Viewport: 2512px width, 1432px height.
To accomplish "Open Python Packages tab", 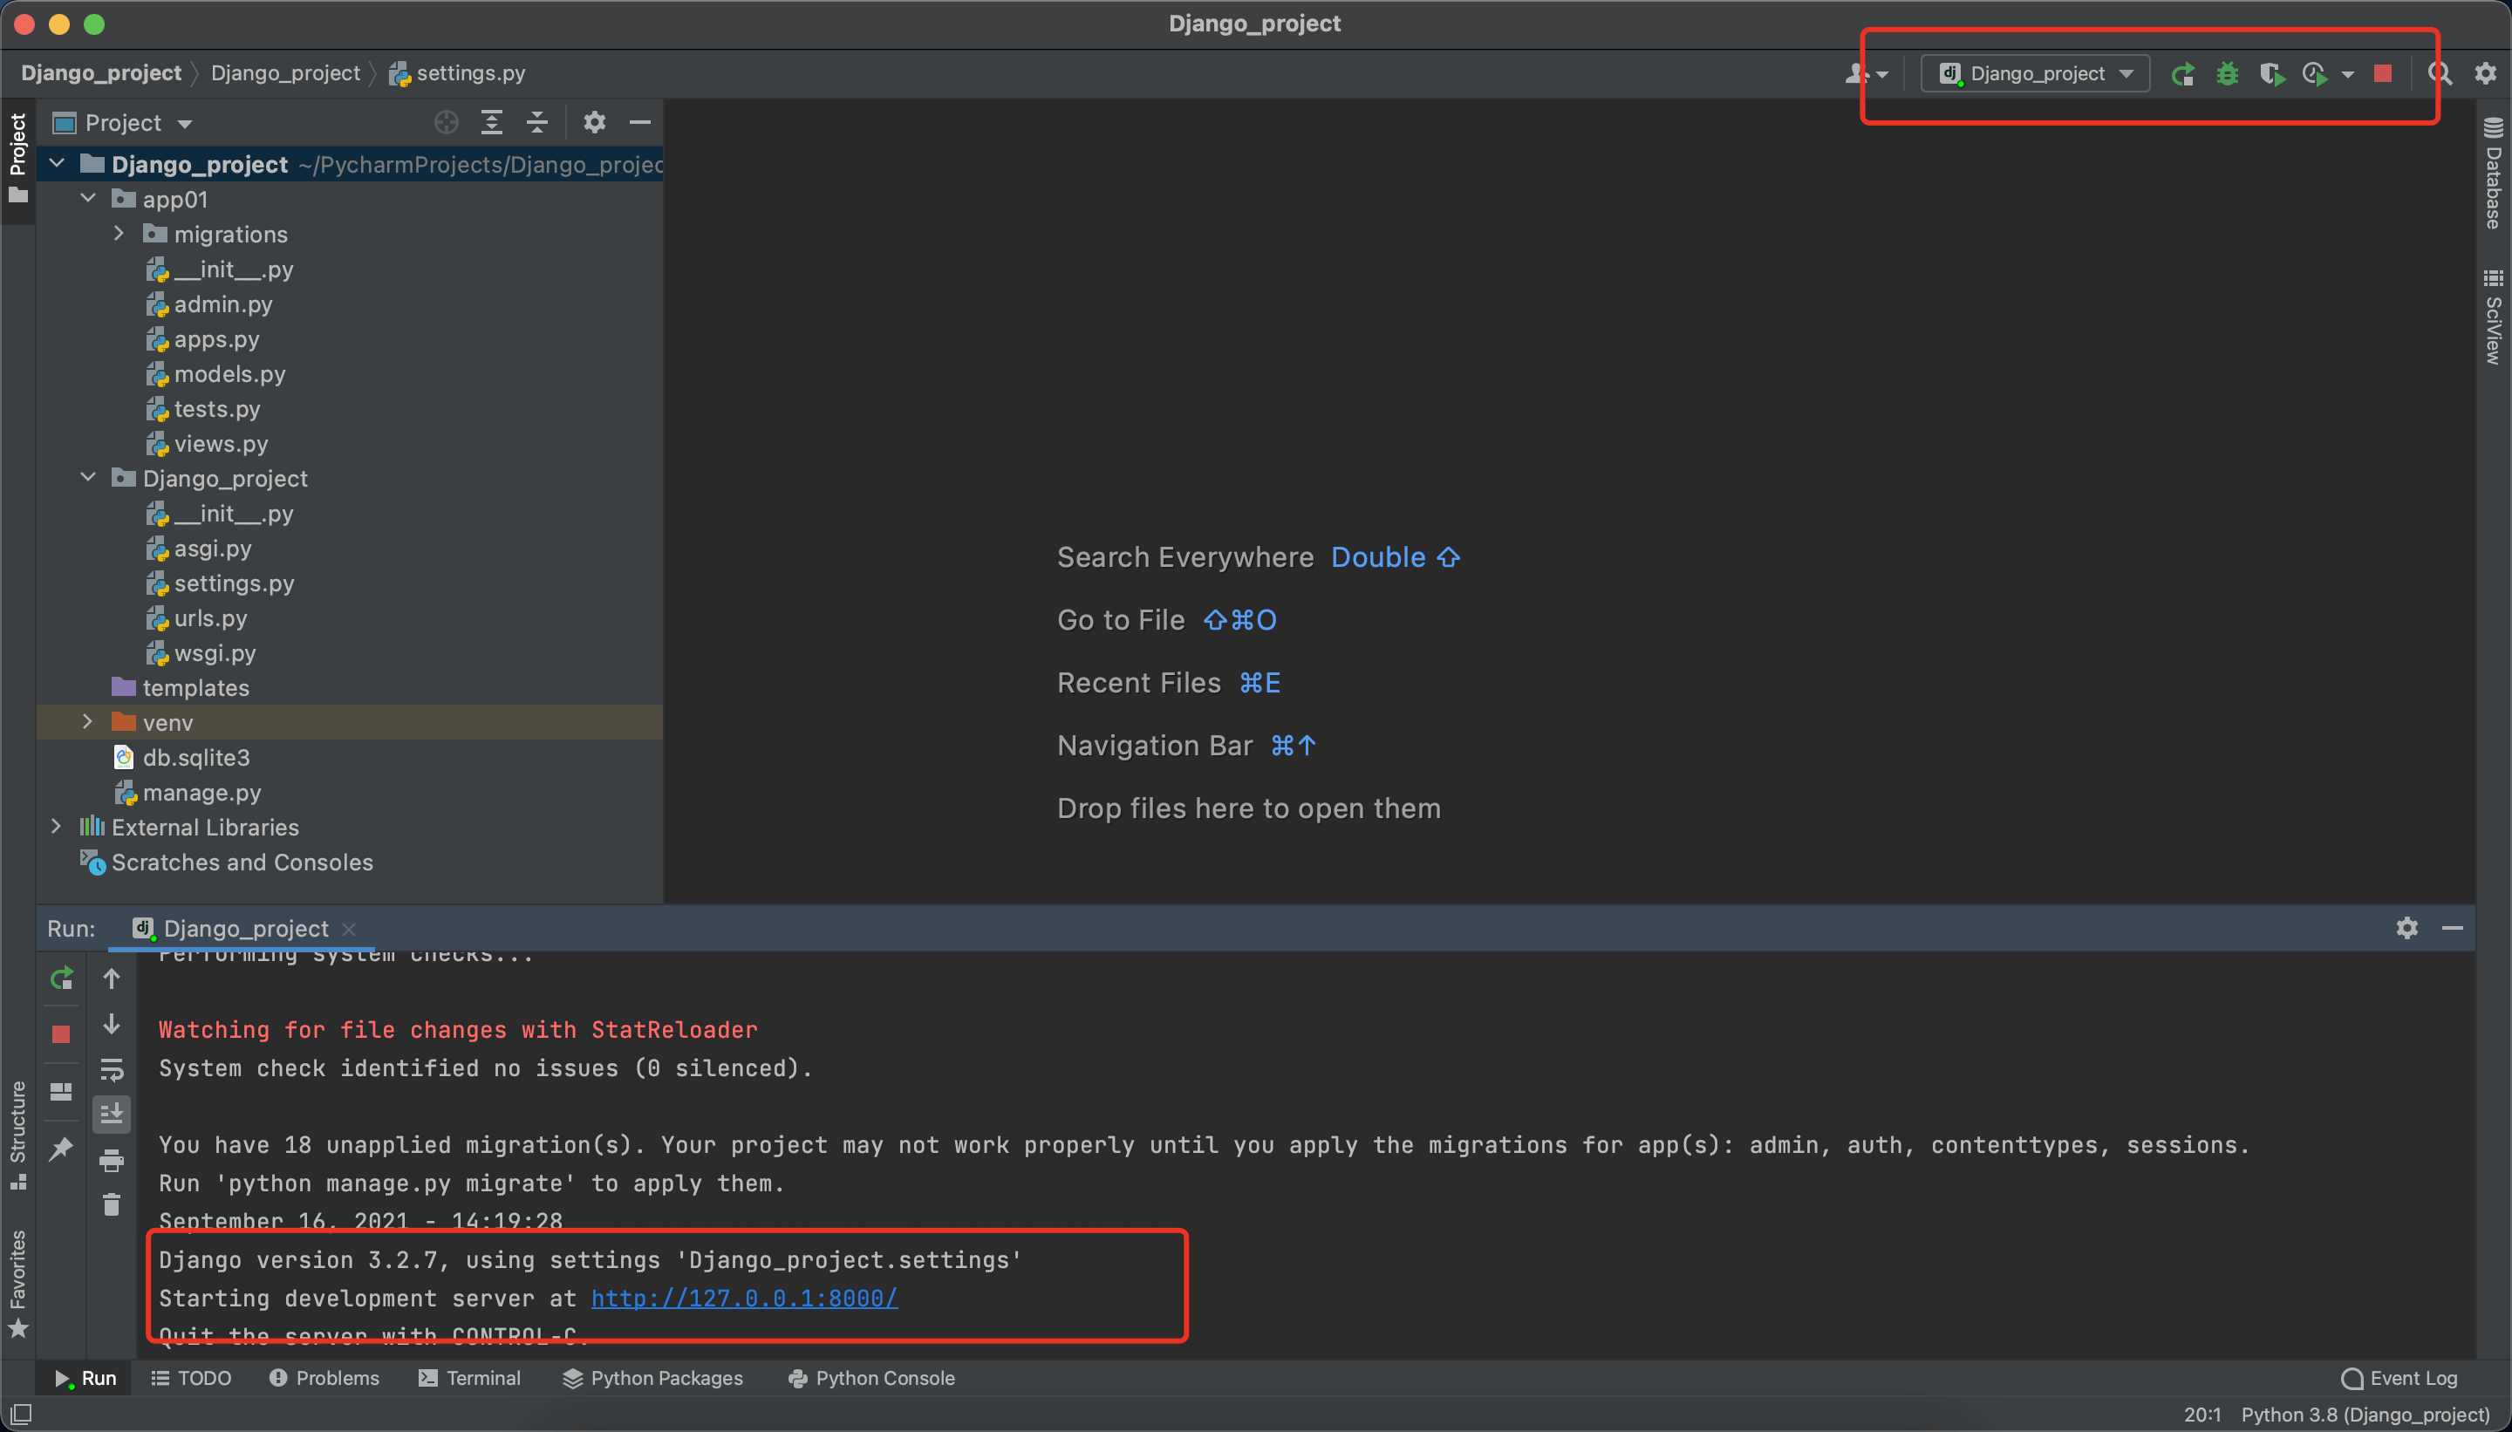I will click(x=653, y=1378).
